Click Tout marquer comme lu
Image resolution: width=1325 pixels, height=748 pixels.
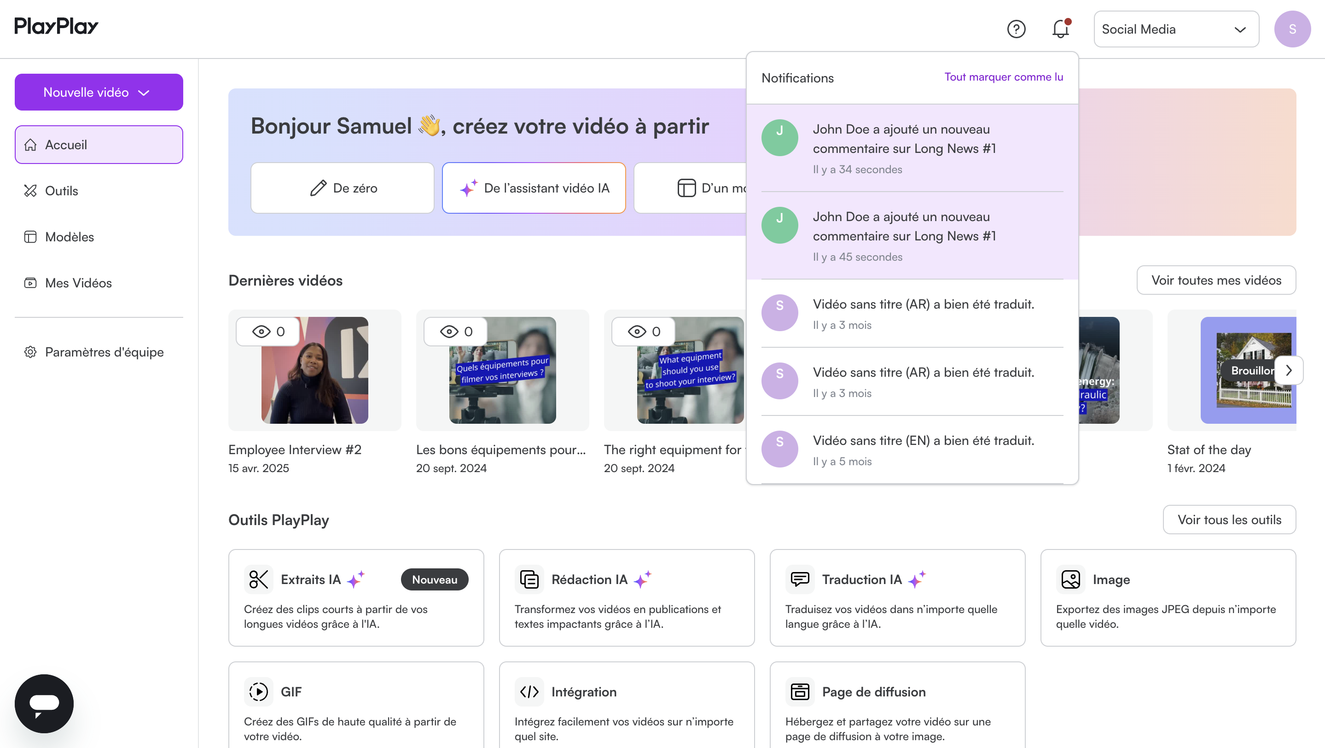(x=1003, y=77)
